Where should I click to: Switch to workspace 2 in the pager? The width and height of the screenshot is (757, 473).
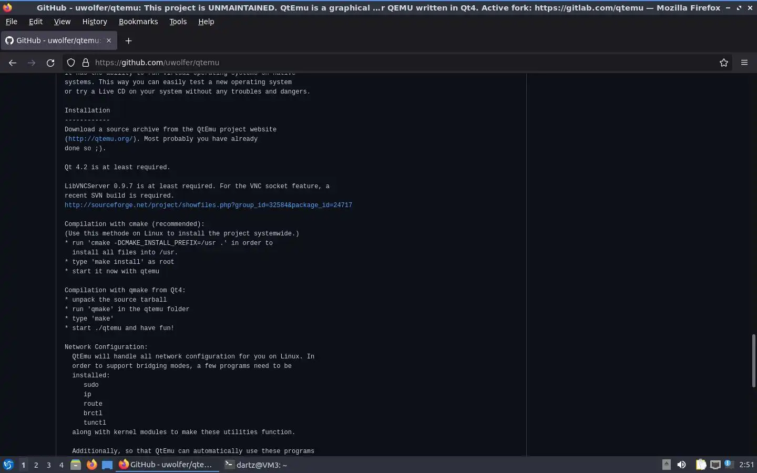point(36,465)
